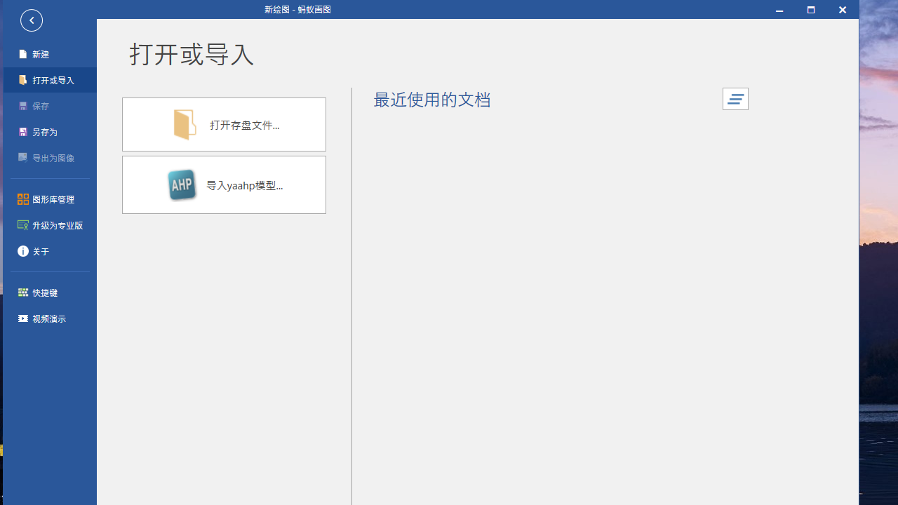Click the green AHP yaahp model icon
The image size is (898, 505).
(x=182, y=184)
